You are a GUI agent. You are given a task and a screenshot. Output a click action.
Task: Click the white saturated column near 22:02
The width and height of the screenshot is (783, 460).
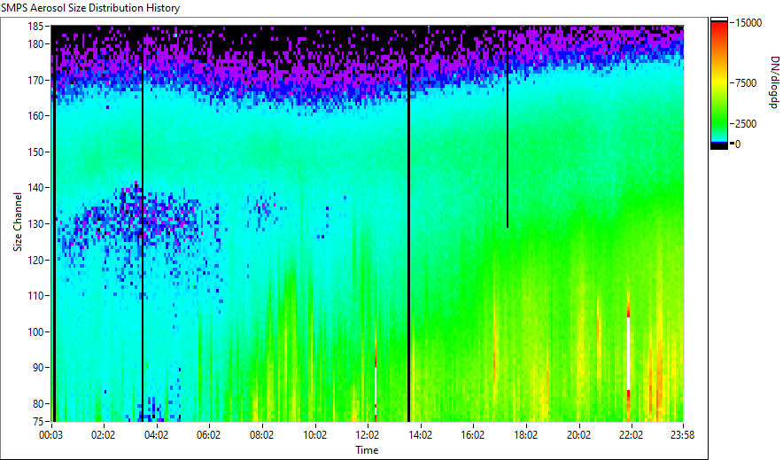[628, 353]
